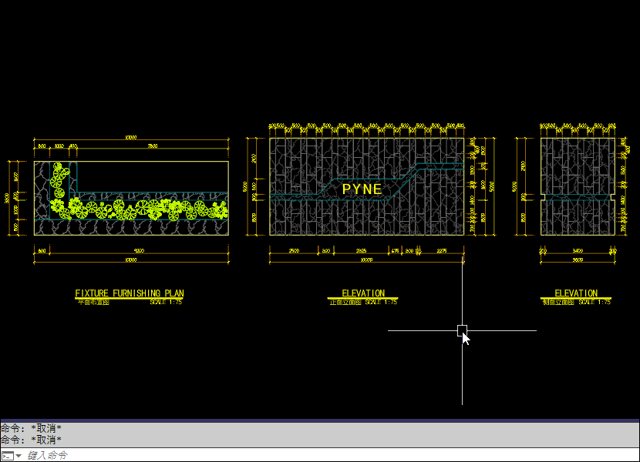Click the command line icon

(7, 455)
